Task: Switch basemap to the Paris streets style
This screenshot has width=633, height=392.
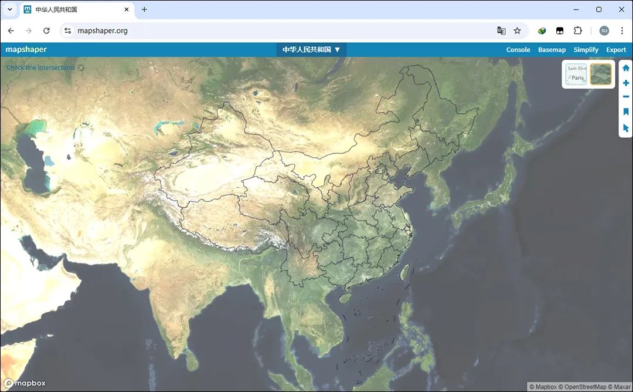Action: click(x=576, y=73)
